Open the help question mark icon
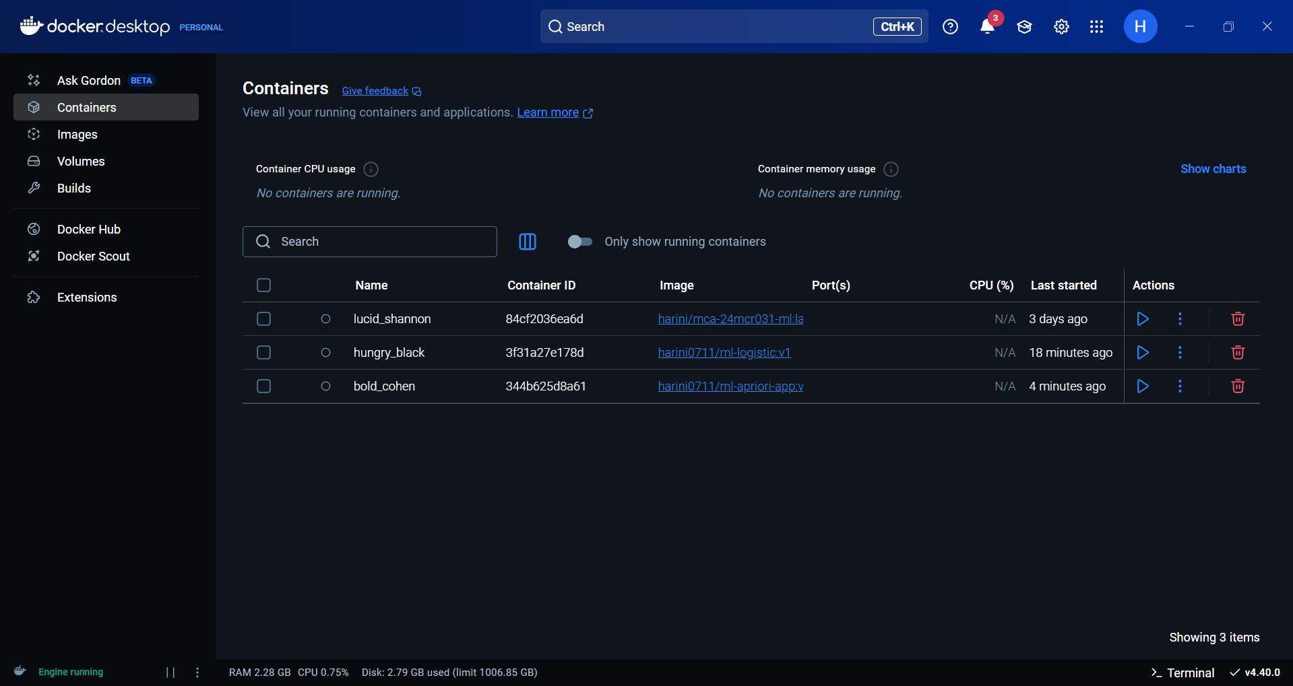The width and height of the screenshot is (1293, 686). 950,27
